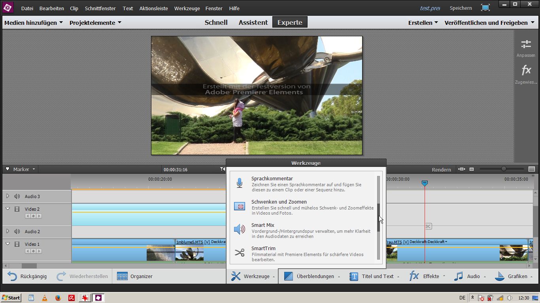Open the Smart Mix speaker tool

point(240,230)
